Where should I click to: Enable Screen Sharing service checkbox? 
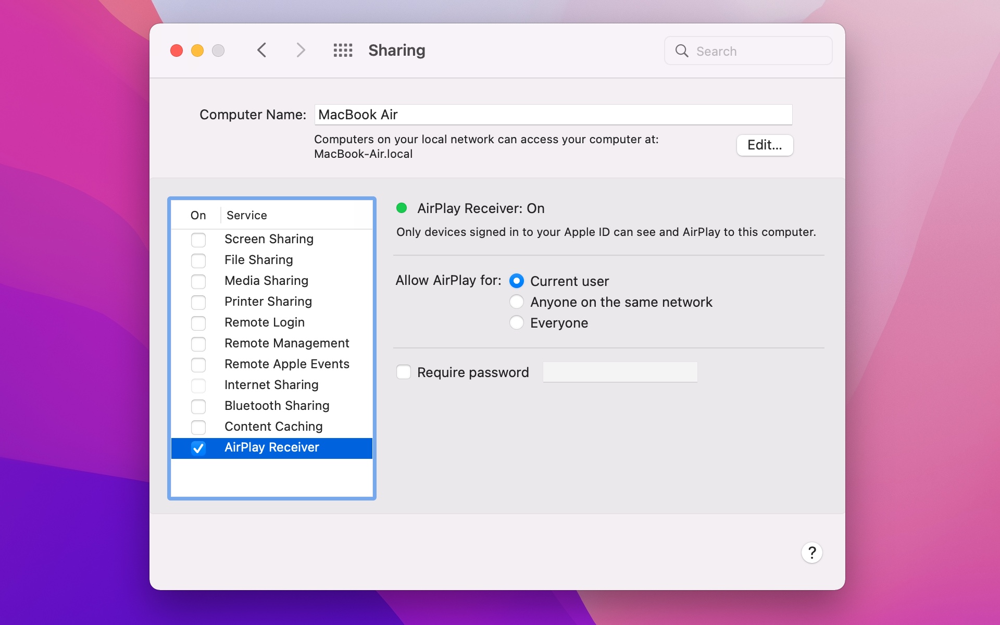(199, 239)
